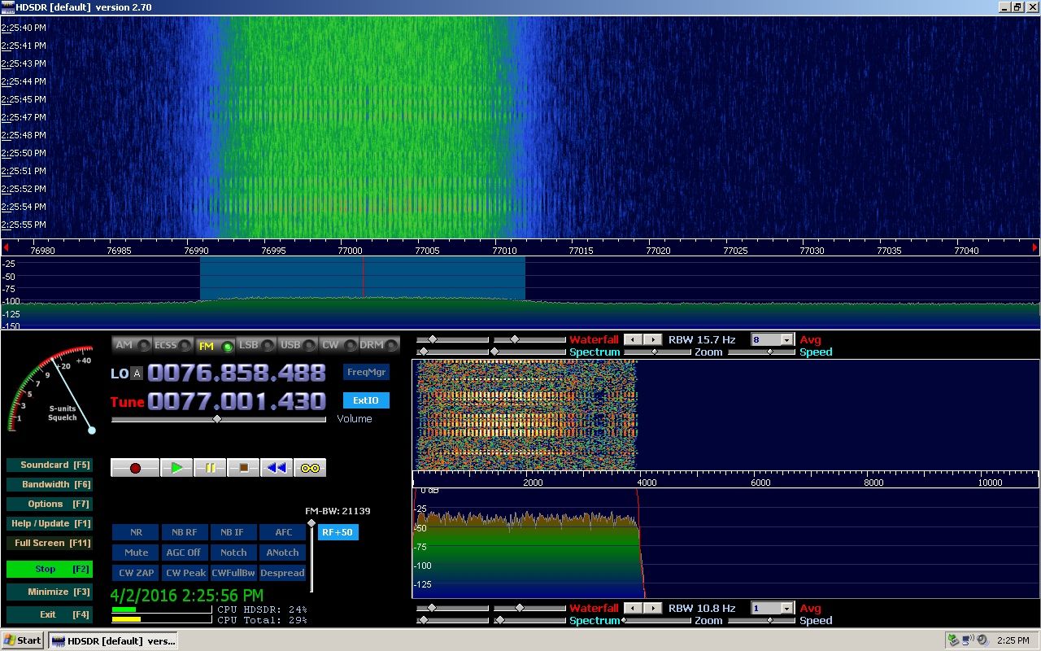This screenshot has width=1041, height=651.
Task: Toggle NB RF noise blanker
Action: [x=185, y=532]
